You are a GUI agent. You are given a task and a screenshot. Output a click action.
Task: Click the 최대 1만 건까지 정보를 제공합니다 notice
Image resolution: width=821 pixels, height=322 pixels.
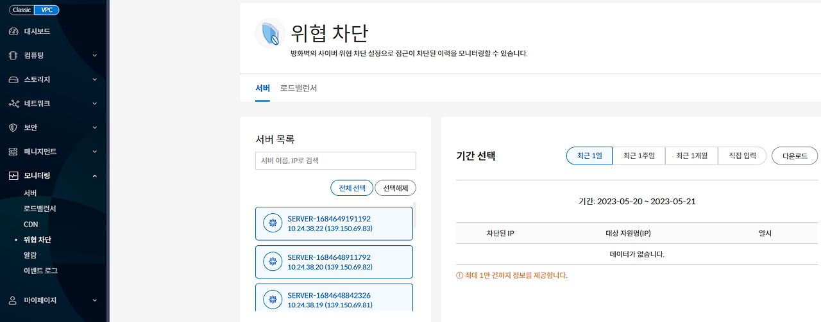point(516,275)
